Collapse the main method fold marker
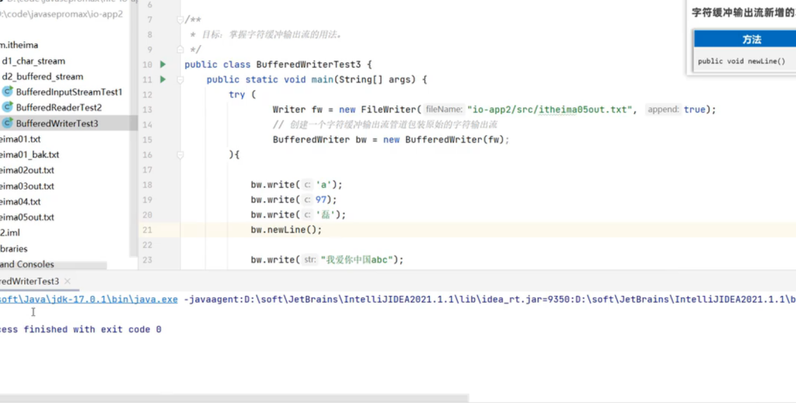Viewport: 796px width, 403px height. click(x=180, y=80)
